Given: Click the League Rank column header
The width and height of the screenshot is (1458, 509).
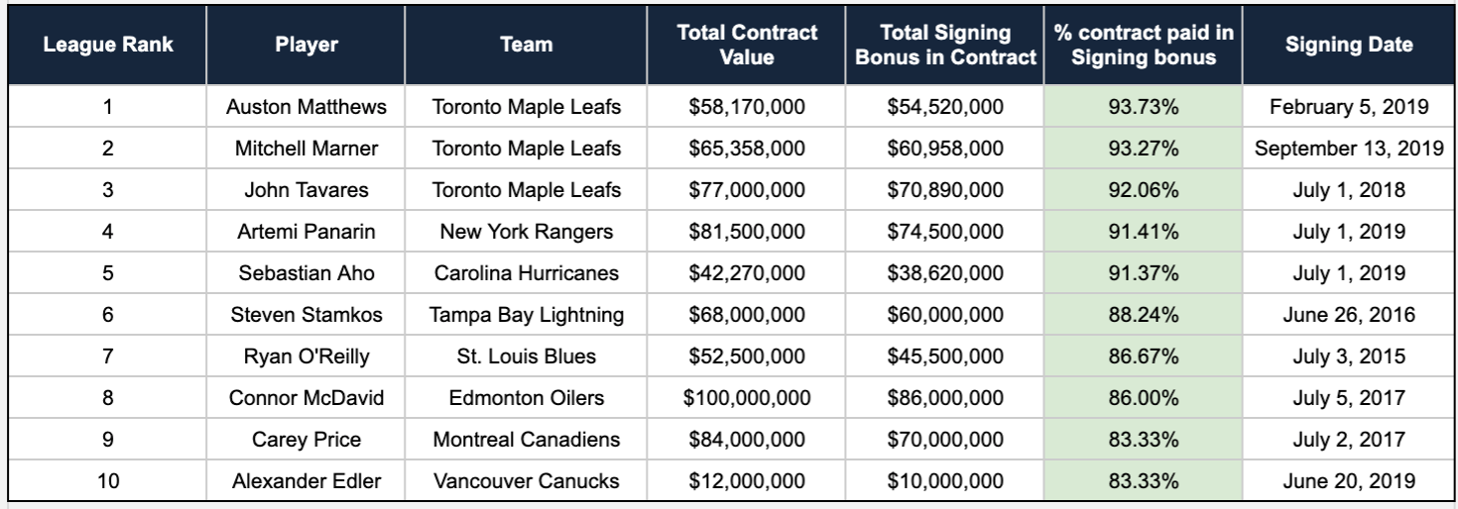Looking at the screenshot, I should (x=107, y=45).
